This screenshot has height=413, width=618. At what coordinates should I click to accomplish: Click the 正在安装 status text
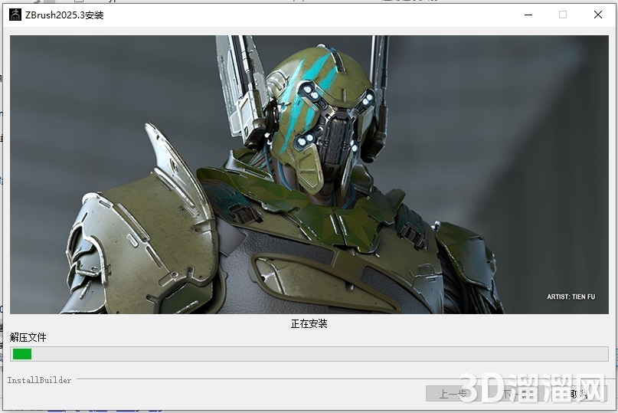point(309,324)
